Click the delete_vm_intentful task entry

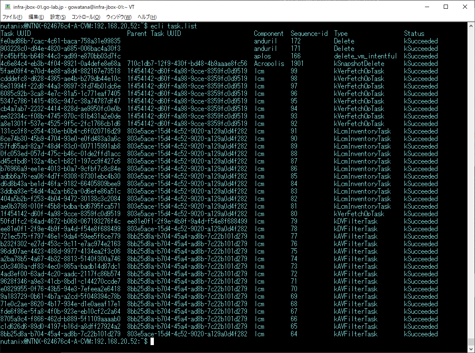365,56
